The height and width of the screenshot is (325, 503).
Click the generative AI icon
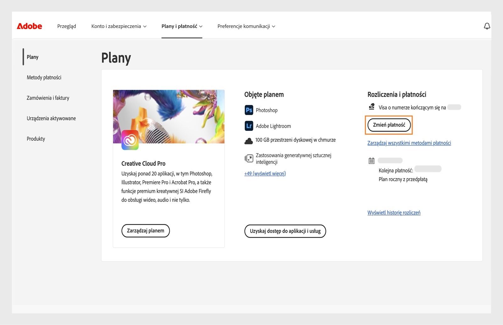pos(249,158)
